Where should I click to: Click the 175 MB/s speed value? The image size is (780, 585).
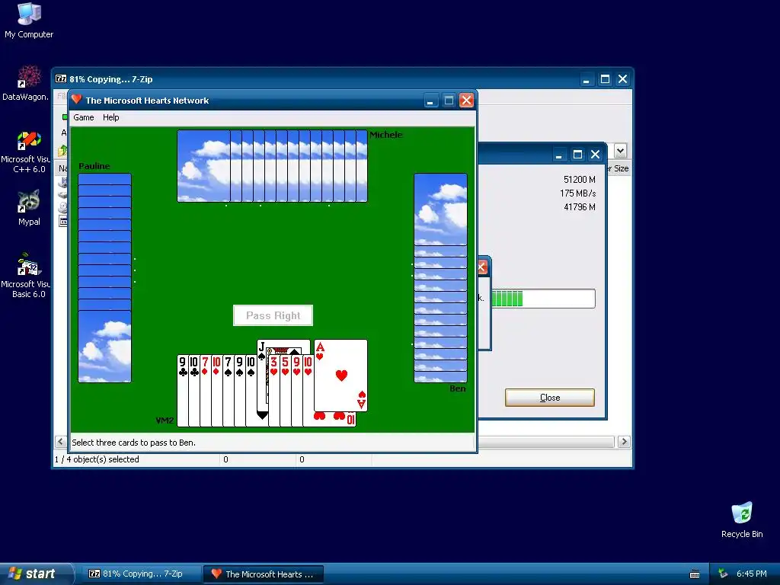click(x=578, y=193)
